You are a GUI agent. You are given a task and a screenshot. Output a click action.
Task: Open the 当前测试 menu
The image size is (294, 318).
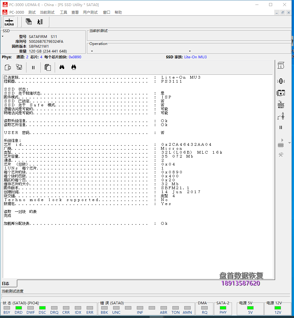click(47, 12)
